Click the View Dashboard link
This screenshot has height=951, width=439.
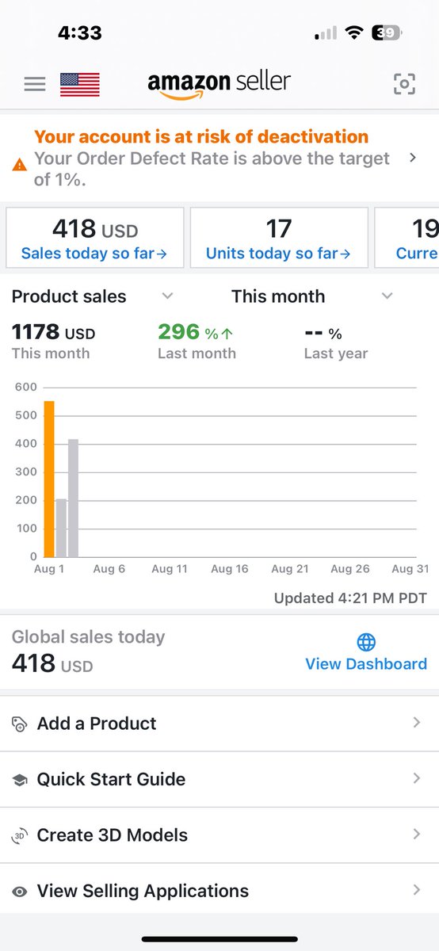pyautogui.click(x=366, y=664)
